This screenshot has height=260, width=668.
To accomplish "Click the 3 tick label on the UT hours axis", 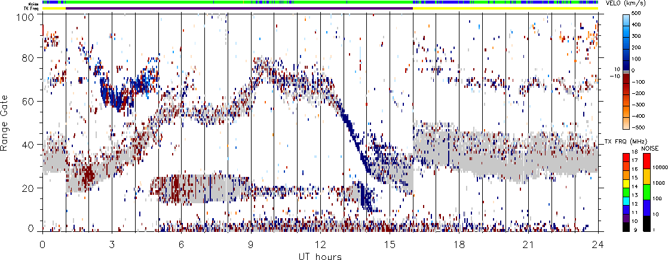I will [112, 244].
